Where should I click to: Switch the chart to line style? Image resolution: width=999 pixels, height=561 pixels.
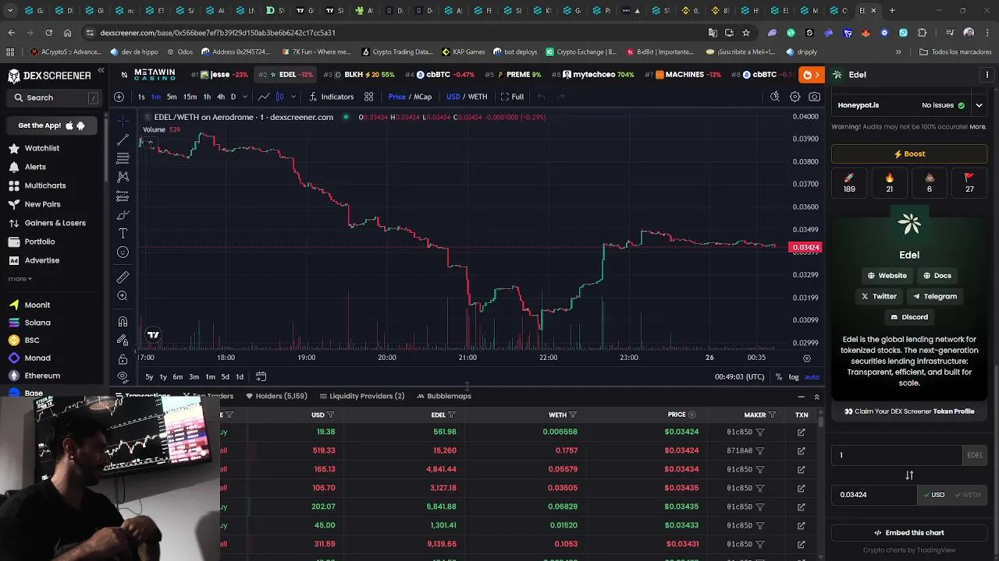(264, 97)
